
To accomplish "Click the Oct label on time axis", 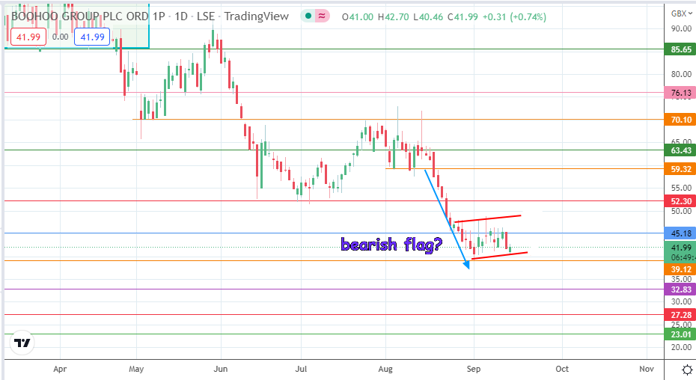I will point(562,369).
